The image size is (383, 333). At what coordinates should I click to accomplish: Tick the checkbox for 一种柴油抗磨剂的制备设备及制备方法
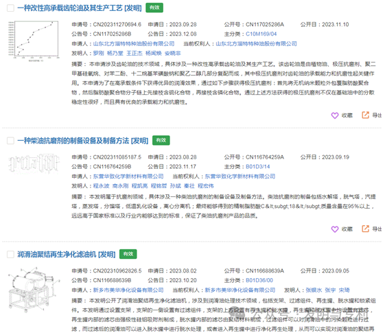(10, 141)
